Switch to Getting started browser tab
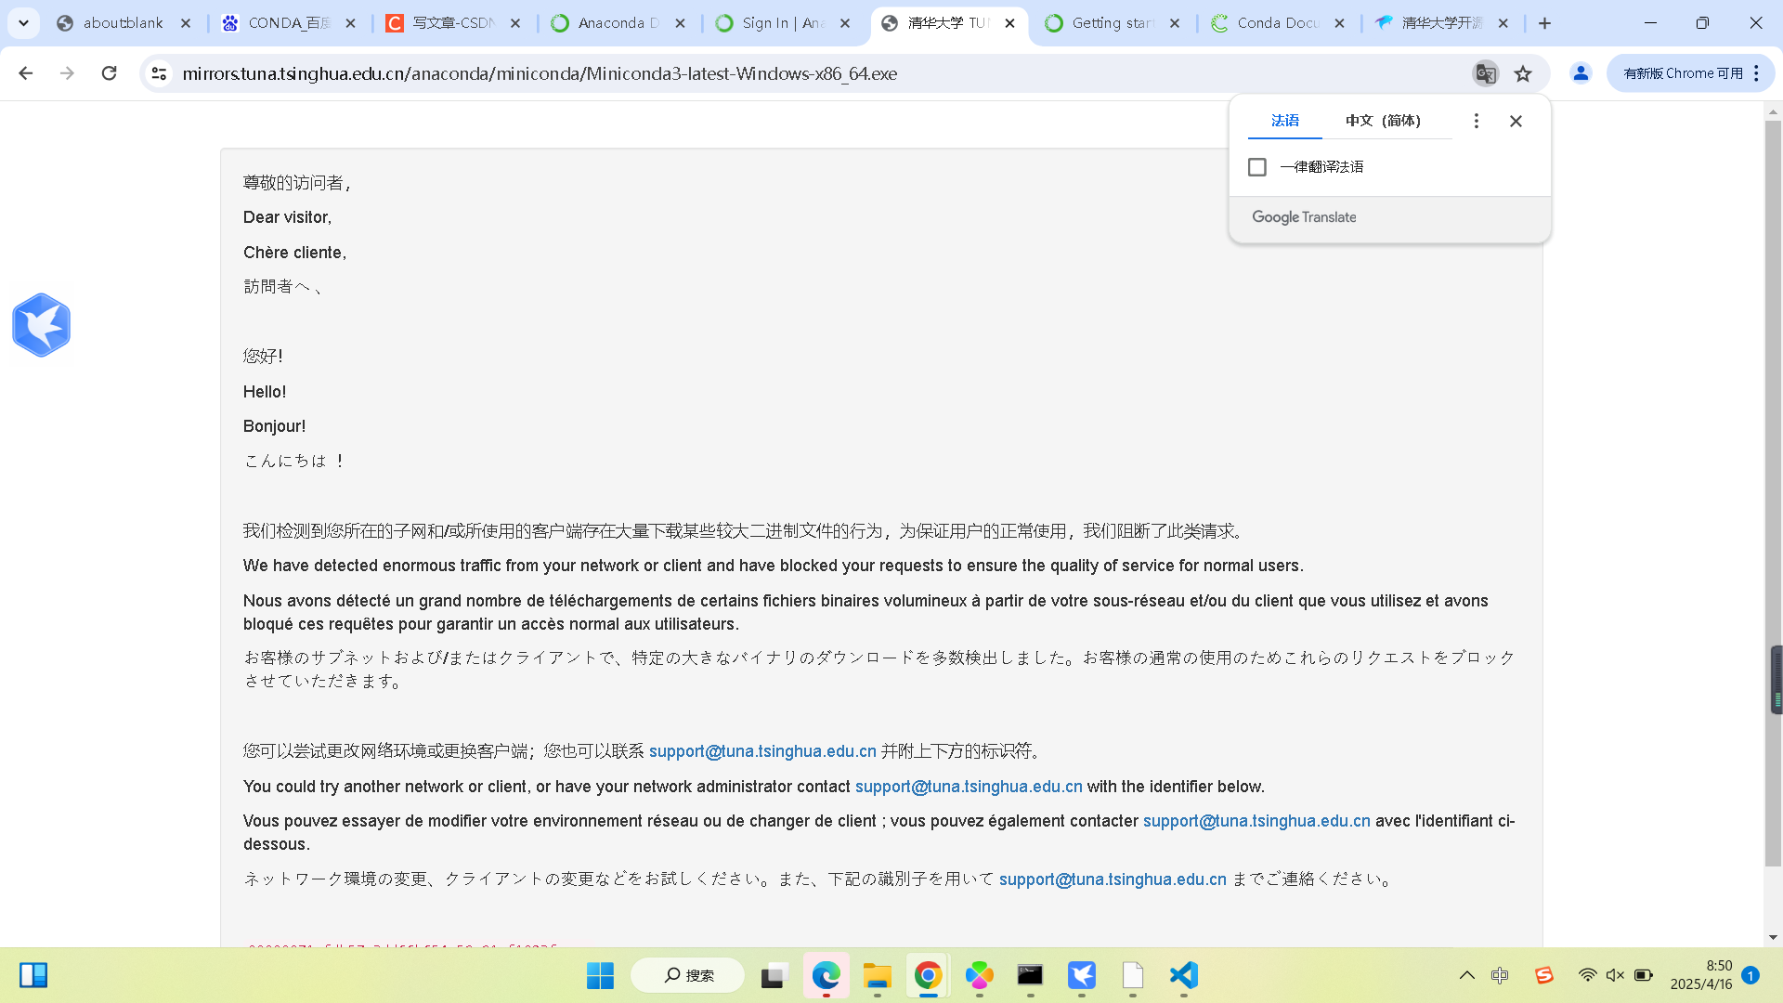The image size is (1783, 1003). [1110, 23]
